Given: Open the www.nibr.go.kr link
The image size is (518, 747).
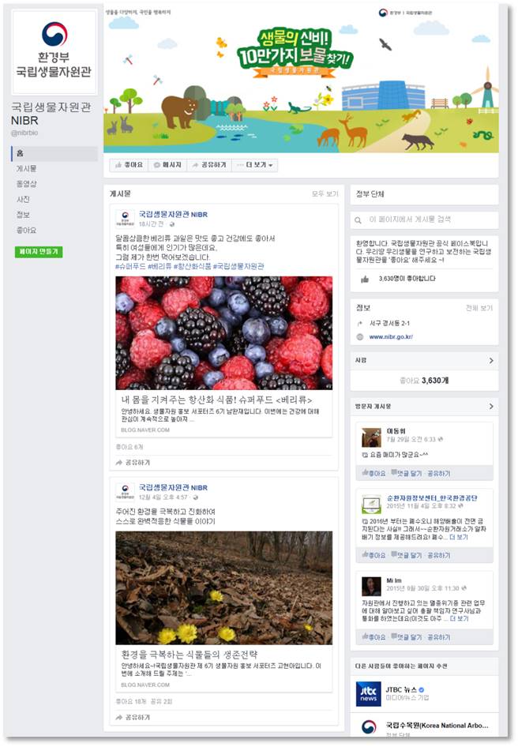Looking at the screenshot, I should click(x=391, y=337).
